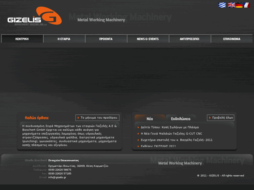Open the NEWS & EVENTS menu item
Screen dimensions: 254x190
tap(148, 39)
